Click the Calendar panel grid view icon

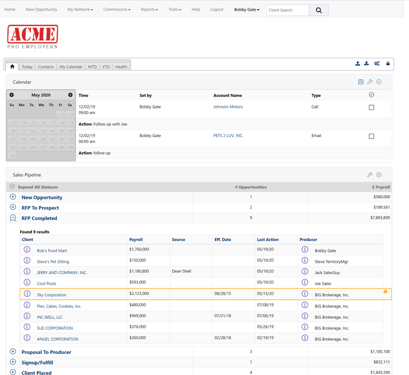(361, 82)
